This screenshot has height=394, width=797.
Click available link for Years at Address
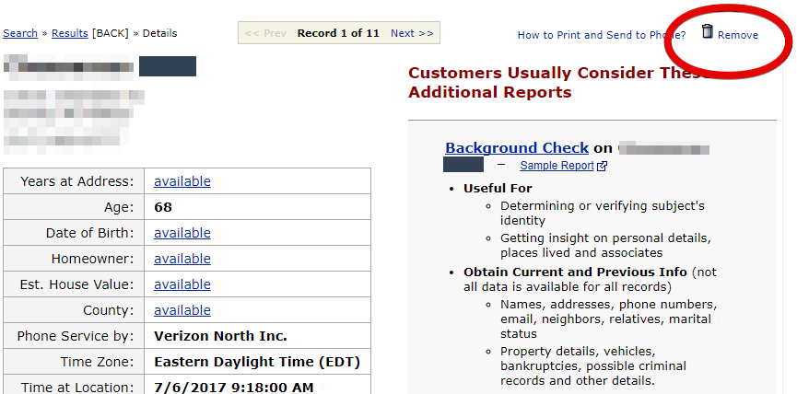(x=182, y=181)
